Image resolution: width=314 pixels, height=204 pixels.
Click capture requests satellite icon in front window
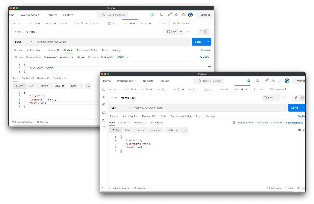[x=266, y=81]
